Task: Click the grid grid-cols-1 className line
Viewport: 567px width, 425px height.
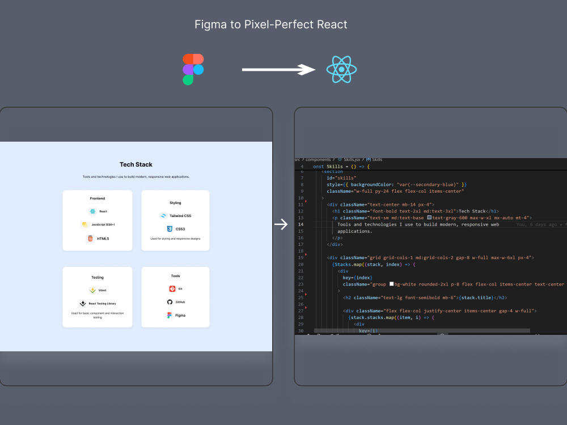Action: pyautogui.click(x=430, y=258)
